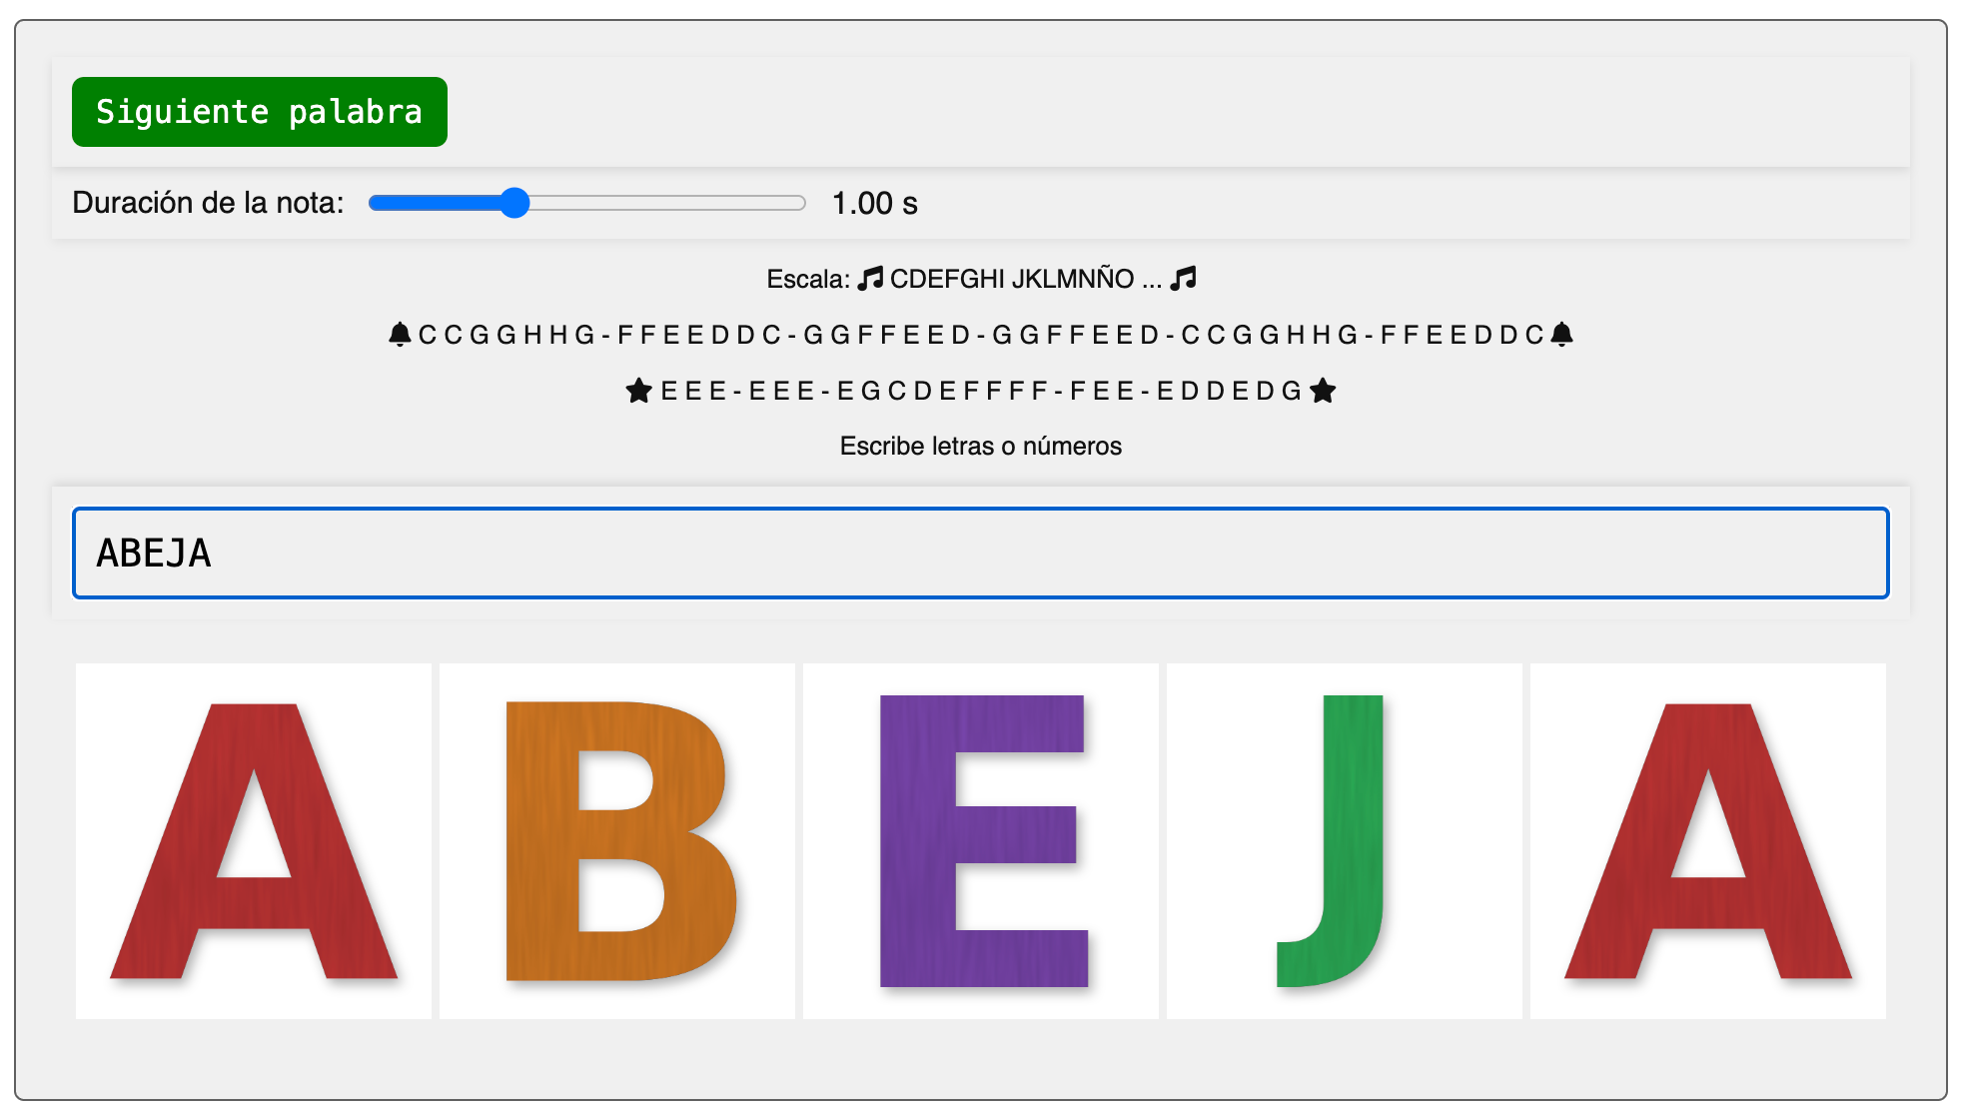Play the last red letter A tile
The image size is (1964, 1117).
tap(1708, 841)
